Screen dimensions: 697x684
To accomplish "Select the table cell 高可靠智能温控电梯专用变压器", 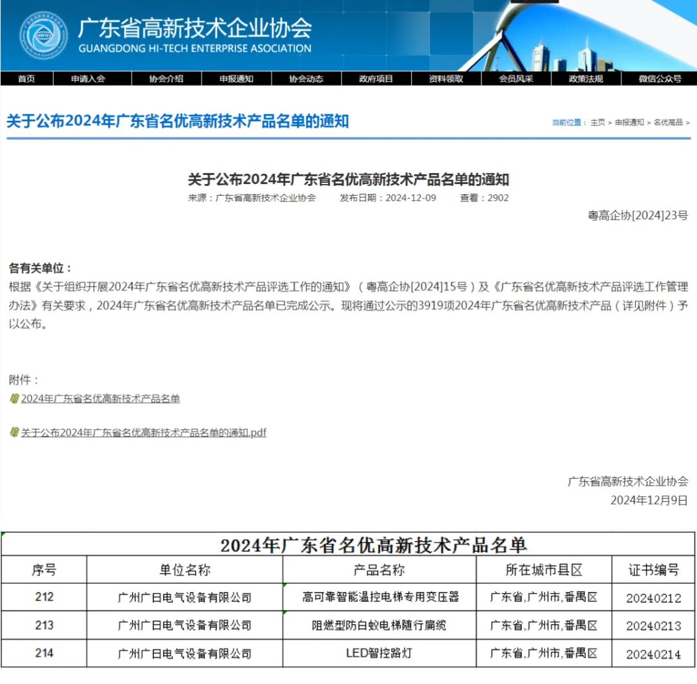I will 381,597.
